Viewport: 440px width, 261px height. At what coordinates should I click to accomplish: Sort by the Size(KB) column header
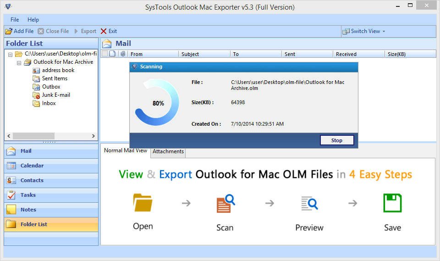click(x=410, y=54)
